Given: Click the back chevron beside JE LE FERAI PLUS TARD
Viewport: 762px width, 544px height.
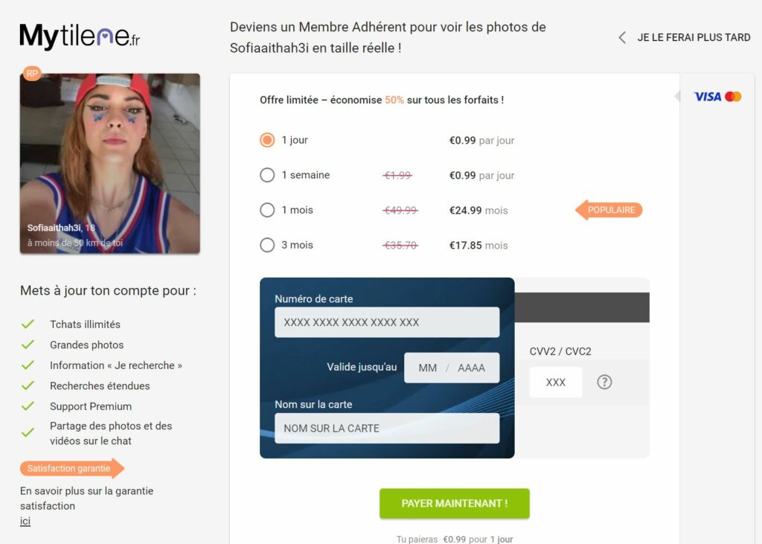Looking at the screenshot, I should [622, 37].
